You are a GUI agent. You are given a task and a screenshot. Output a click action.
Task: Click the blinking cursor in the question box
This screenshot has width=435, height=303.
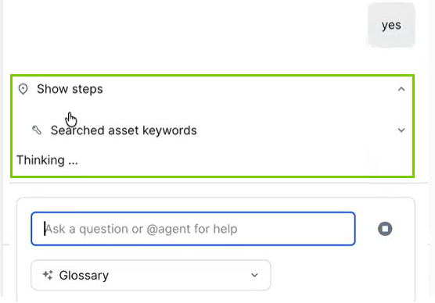coord(45,229)
